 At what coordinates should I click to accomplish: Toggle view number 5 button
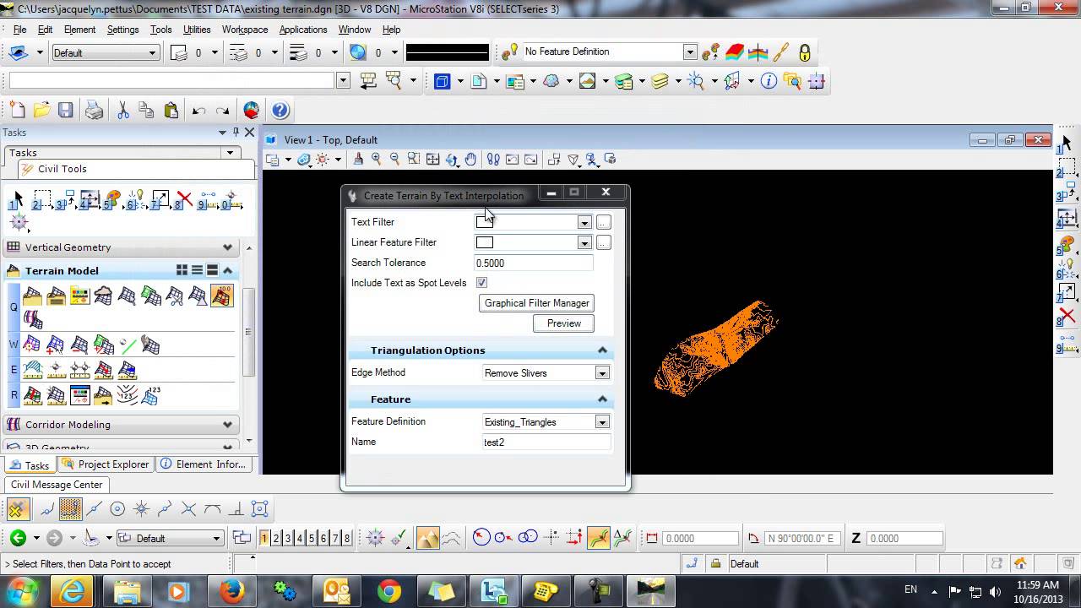(312, 538)
